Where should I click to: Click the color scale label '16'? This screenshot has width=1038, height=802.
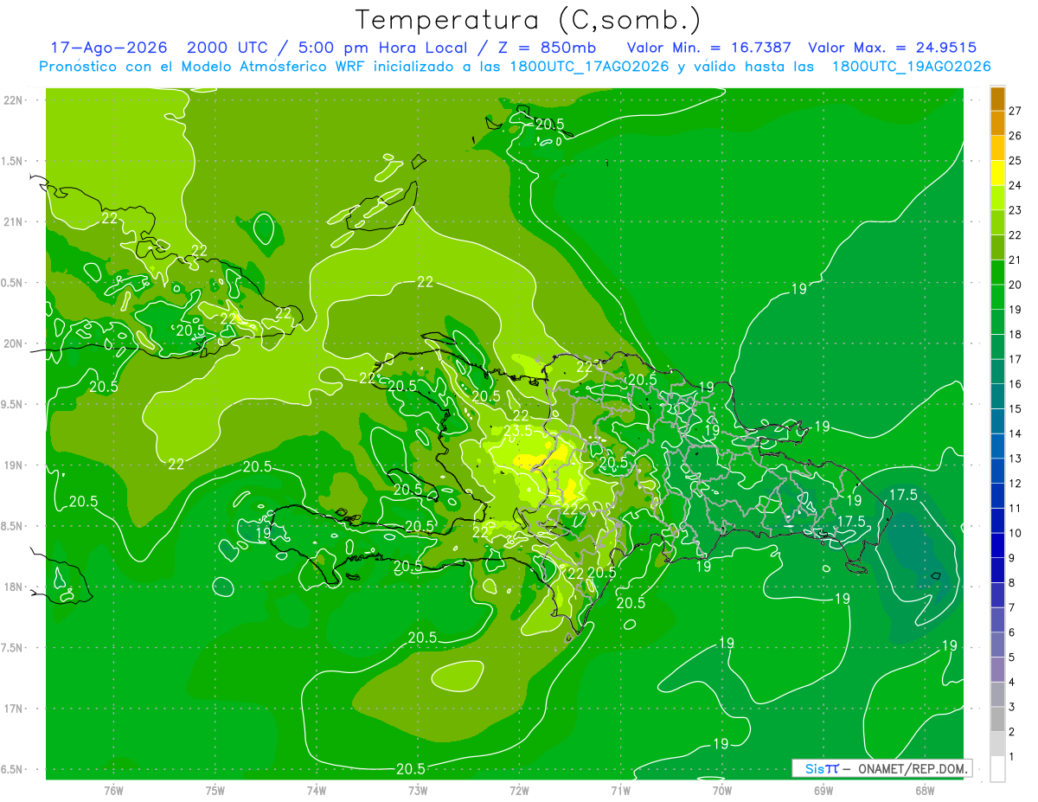1016,384
